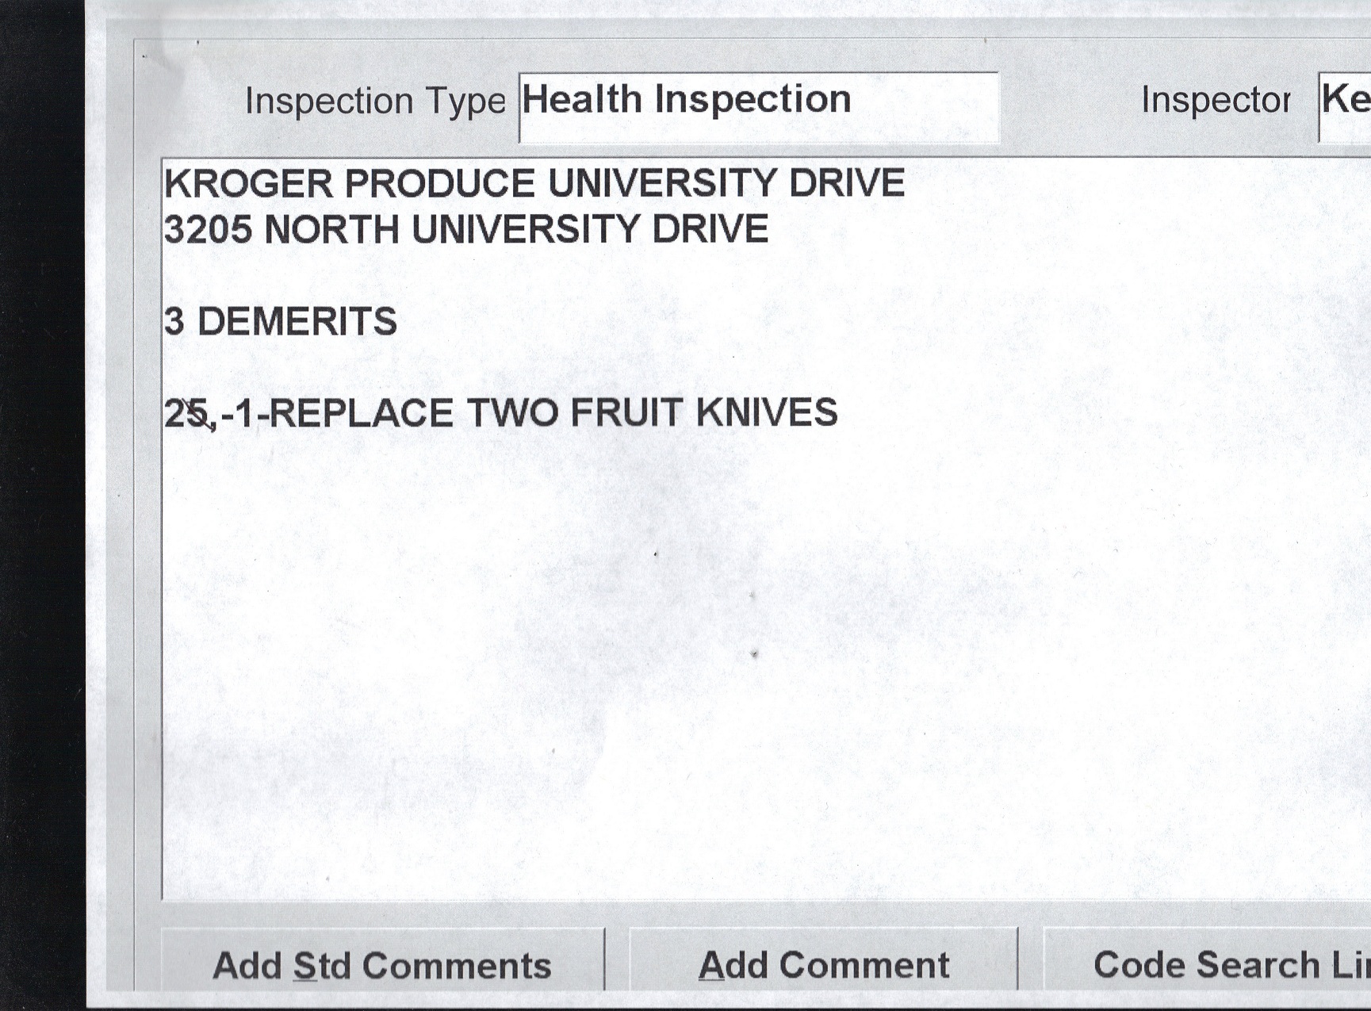Click the Inspection Type label
The image size is (1371, 1011).
(x=374, y=101)
